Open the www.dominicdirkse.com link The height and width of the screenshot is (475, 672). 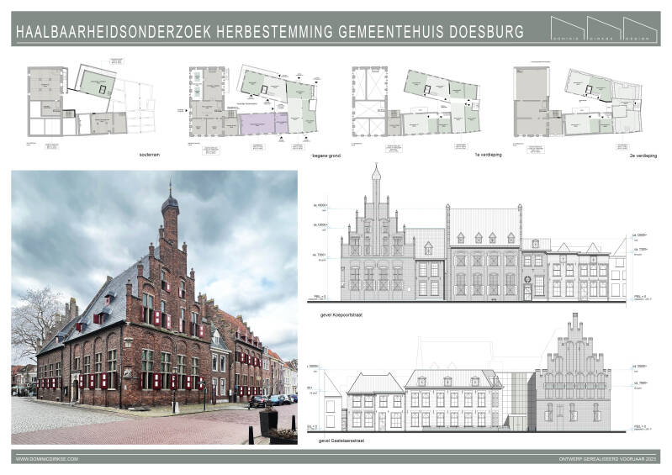coord(47,459)
